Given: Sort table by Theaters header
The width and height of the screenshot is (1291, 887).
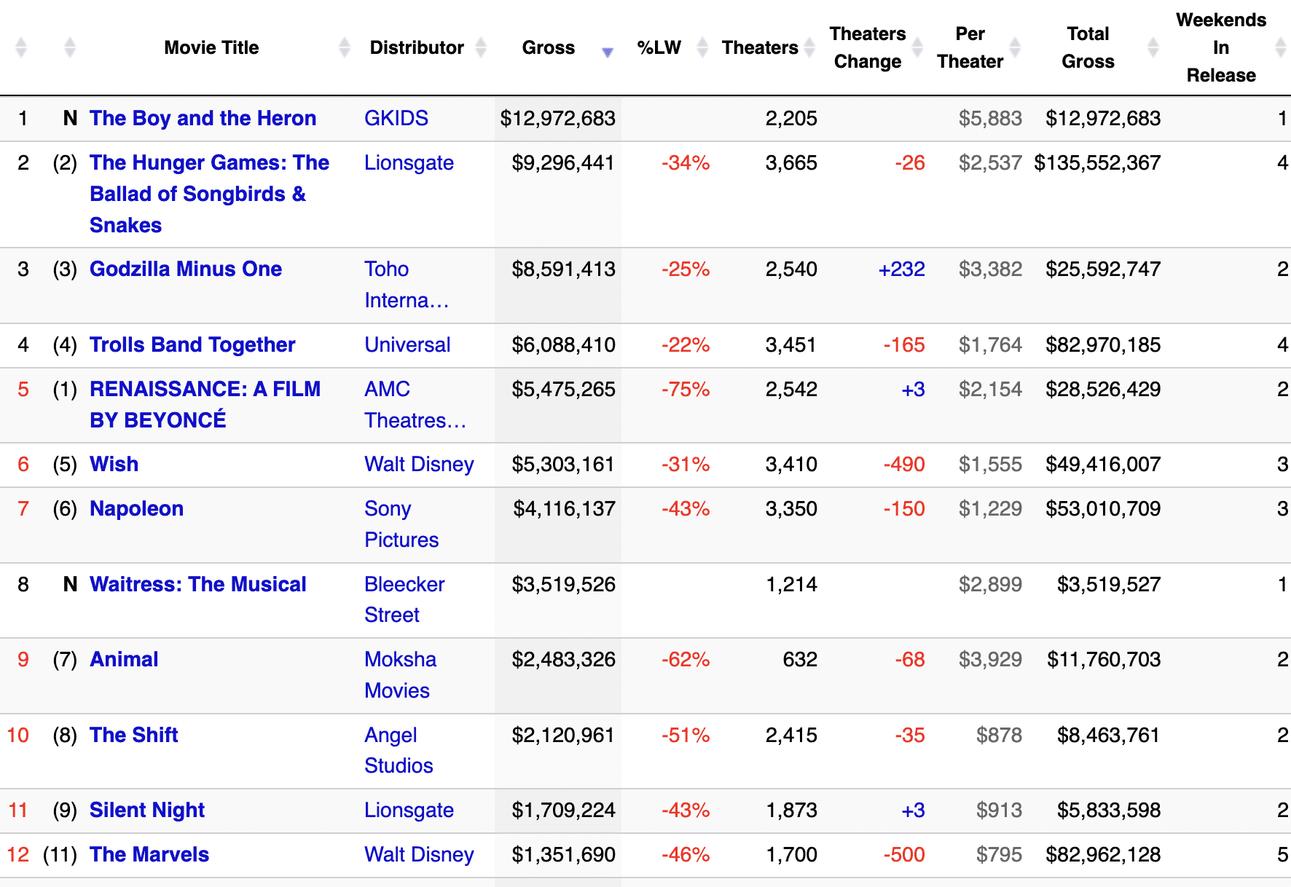Looking at the screenshot, I should click(x=760, y=47).
